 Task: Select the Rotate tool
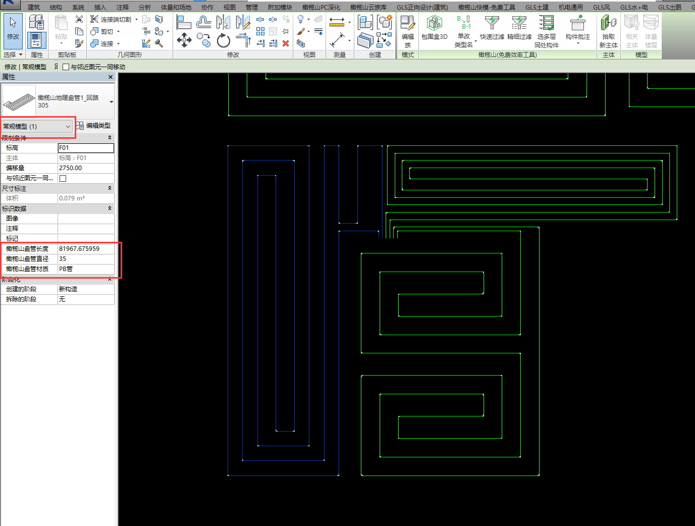(223, 40)
